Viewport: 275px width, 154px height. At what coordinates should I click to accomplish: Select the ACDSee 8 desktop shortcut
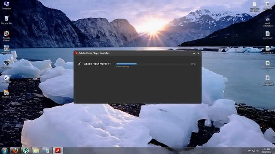click(x=6, y=94)
